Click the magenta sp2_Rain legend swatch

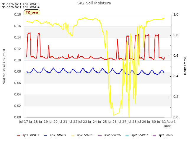click(154, 136)
